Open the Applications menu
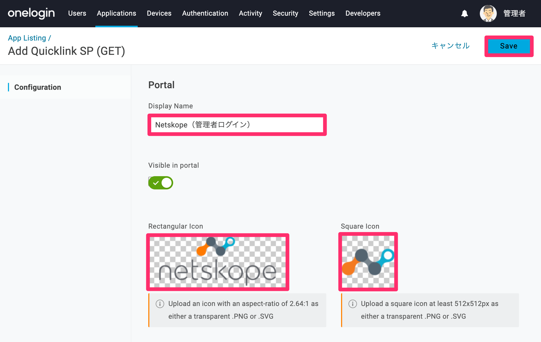Image resolution: width=541 pixels, height=342 pixels. (117, 13)
